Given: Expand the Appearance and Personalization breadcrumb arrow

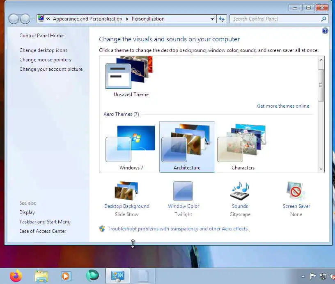Looking at the screenshot, I should point(127,19).
